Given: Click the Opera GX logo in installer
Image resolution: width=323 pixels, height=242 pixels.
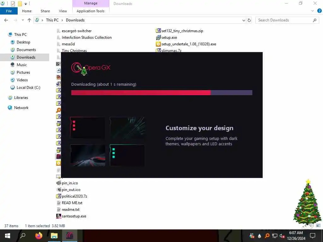Looking at the screenshot, I should pos(91,68).
